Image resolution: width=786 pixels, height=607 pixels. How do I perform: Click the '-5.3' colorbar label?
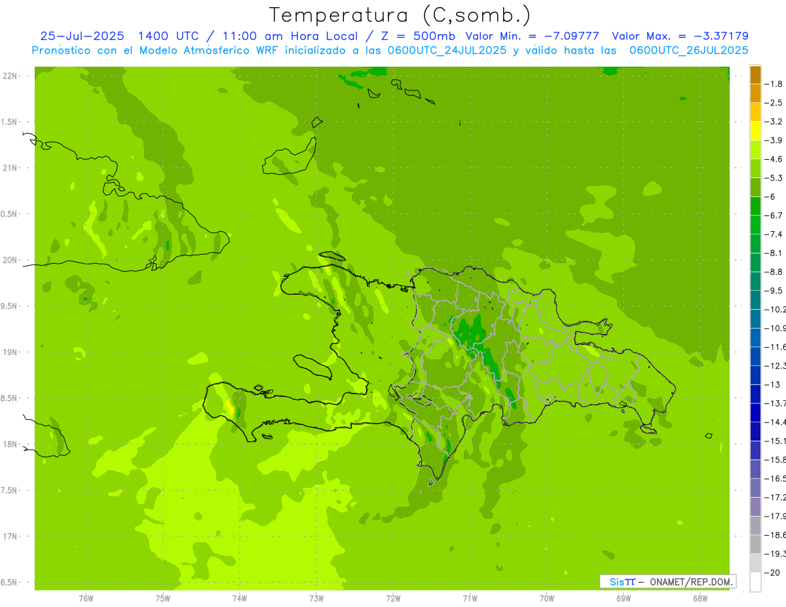click(775, 178)
